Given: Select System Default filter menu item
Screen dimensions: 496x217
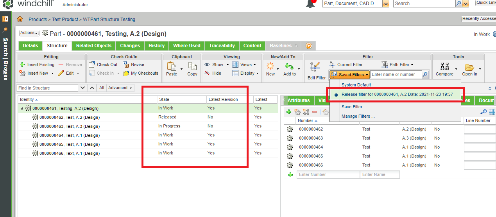Looking at the screenshot, I should [356, 85].
